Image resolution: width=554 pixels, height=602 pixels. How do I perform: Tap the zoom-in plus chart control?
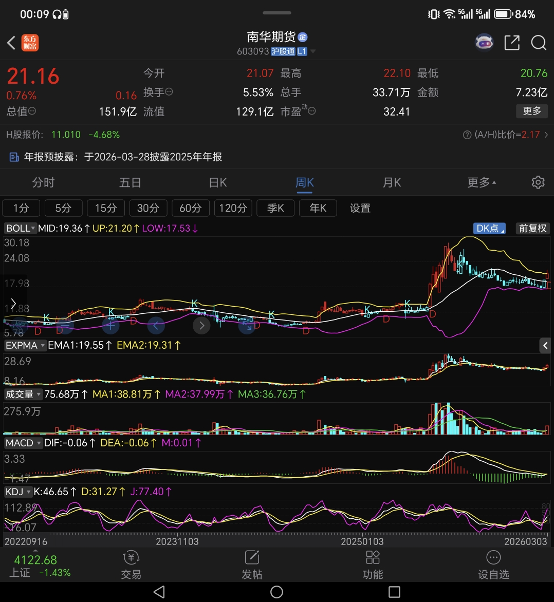(110, 326)
